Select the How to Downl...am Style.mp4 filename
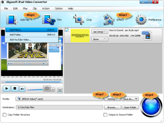The width and height of the screenshot is (164, 123). pyautogui.click(x=124, y=30)
